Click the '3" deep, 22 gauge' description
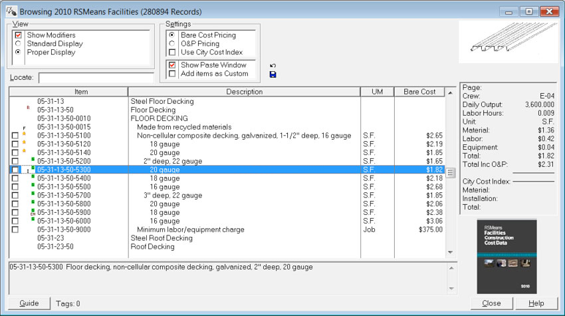The width and height of the screenshot is (565, 316). pos(173,195)
